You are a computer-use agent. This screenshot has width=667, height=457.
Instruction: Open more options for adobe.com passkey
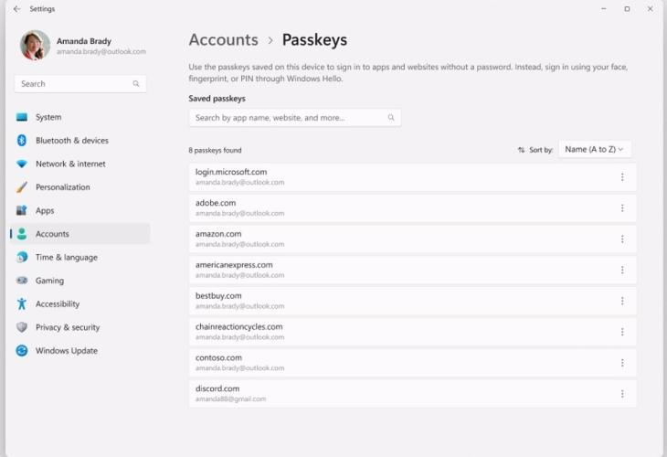[622, 208]
